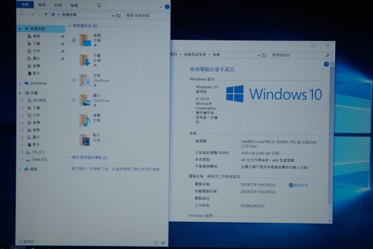Screen dimensions: 373x249
Task: Switch to details view in Explorer status bar
Action: click(x=156, y=243)
